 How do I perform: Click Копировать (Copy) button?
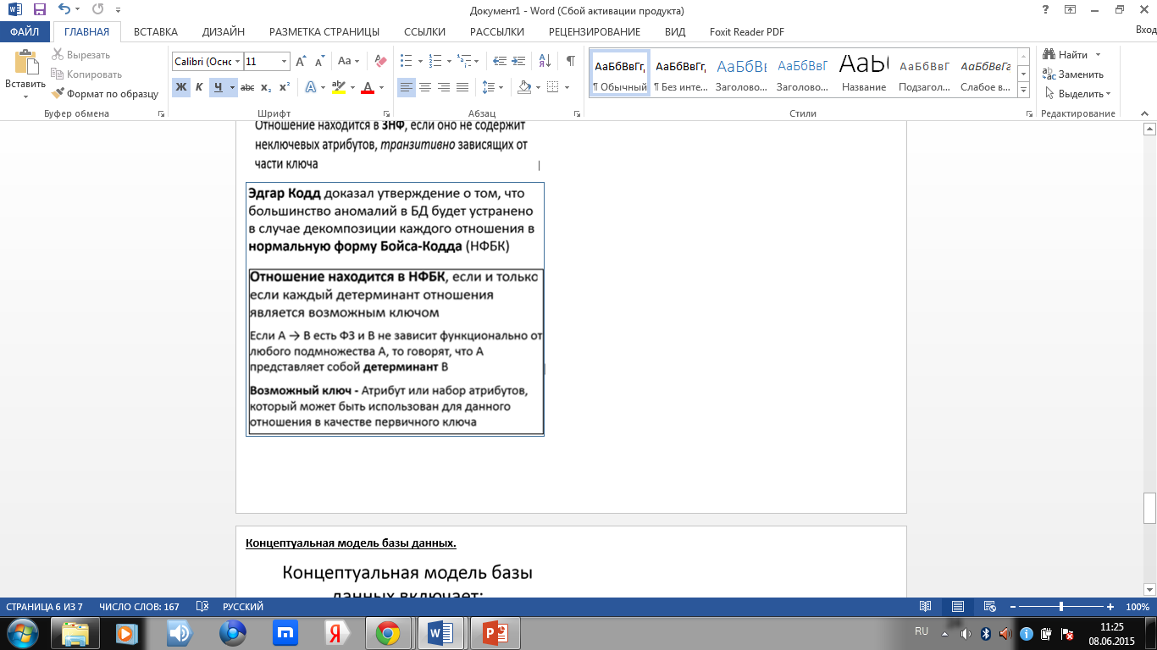[x=86, y=74]
